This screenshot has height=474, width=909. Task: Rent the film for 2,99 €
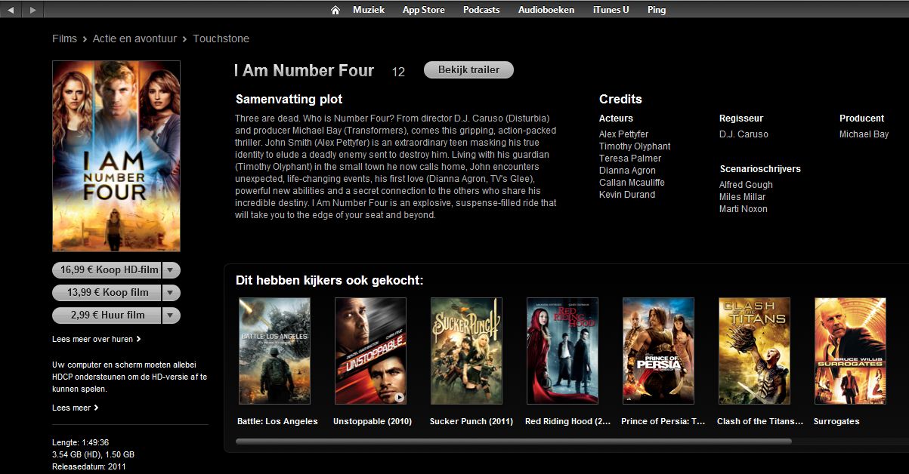click(107, 315)
